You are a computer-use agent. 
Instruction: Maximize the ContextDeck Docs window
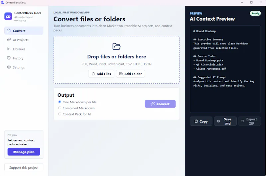[x=251, y=2]
